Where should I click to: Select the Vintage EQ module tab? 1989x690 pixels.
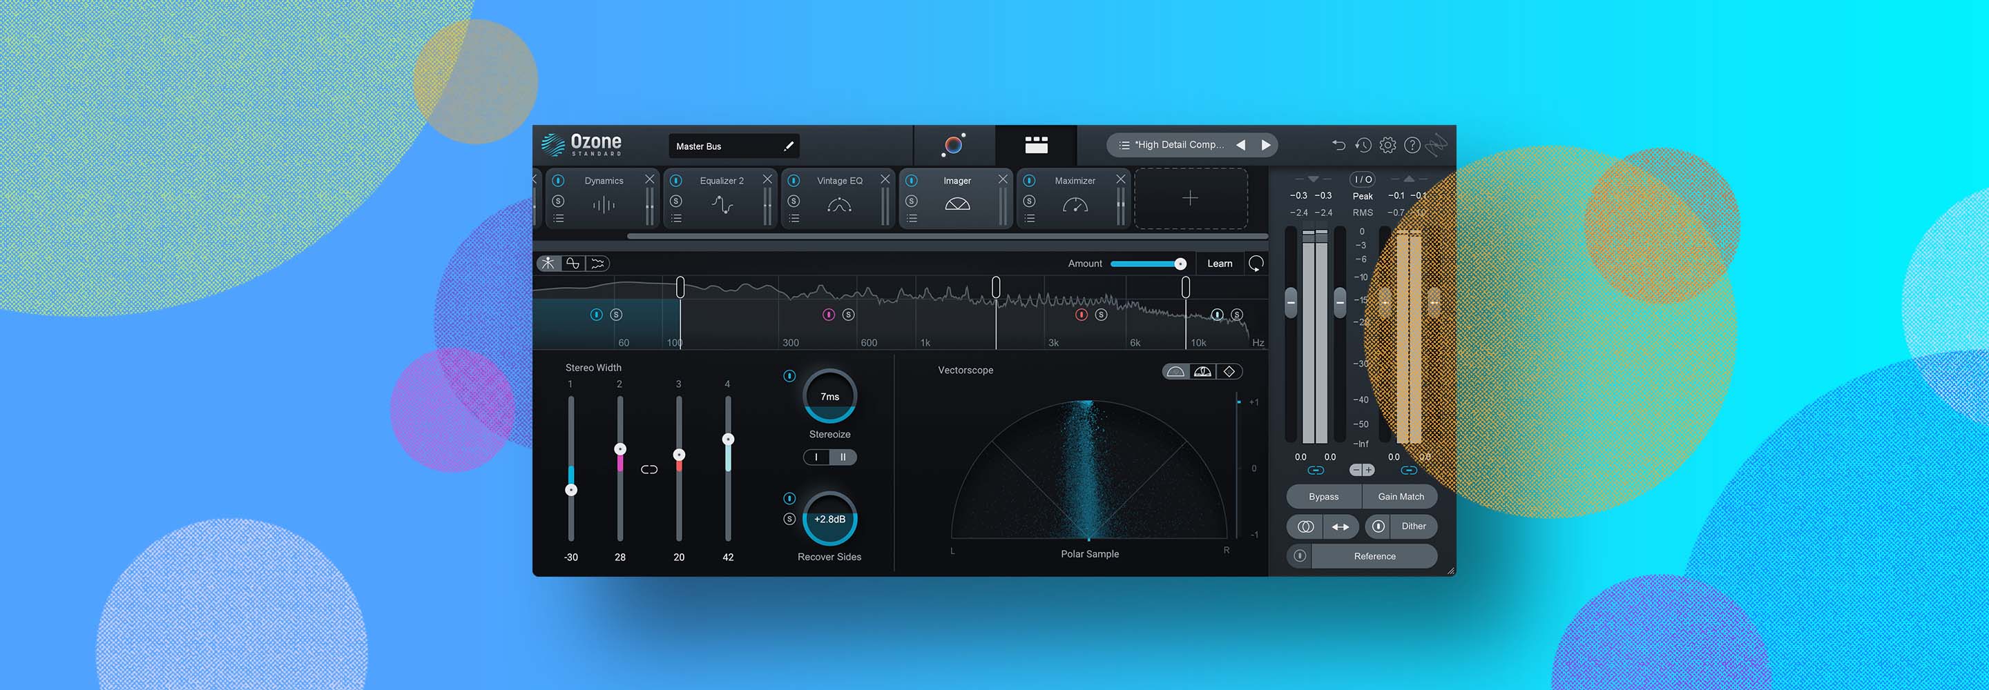839,198
